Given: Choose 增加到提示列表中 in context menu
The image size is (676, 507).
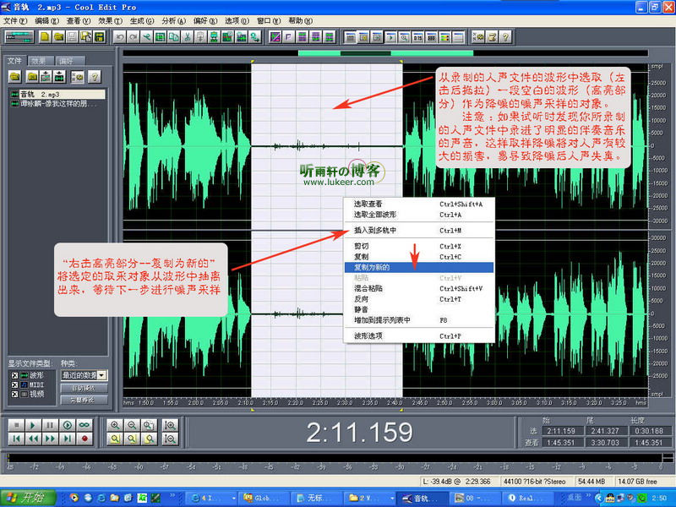Looking at the screenshot, I should [418, 320].
